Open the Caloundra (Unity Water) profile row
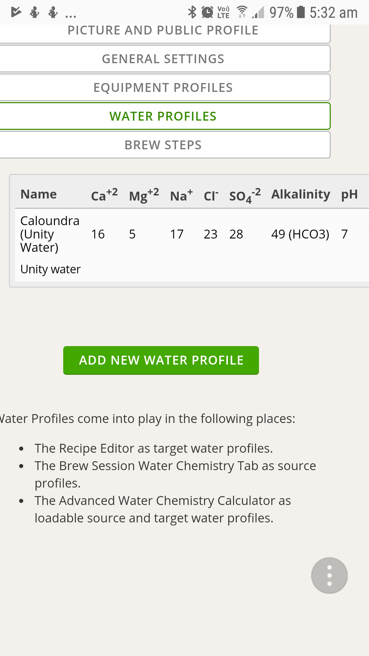 coord(50,234)
